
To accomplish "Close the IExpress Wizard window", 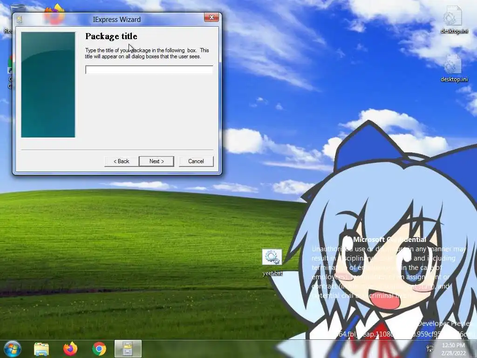I will tap(211, 18).
